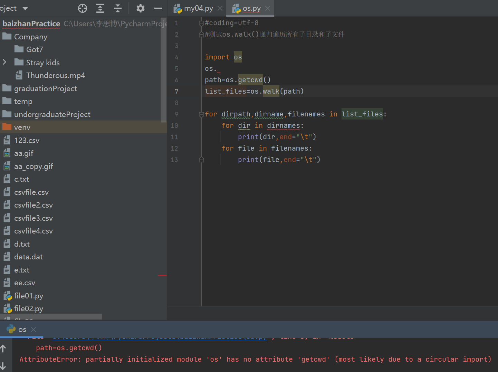Click the red error stripe mark
The image size is (498, 372).
162,275
